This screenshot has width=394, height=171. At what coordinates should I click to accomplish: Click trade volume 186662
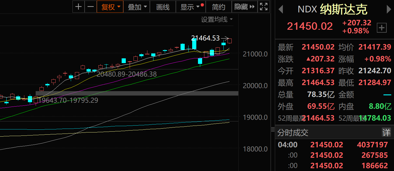[375, 166]
